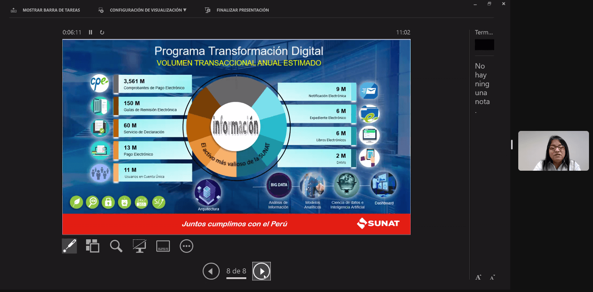Viewport: 593px width, 292px height.
Task: Click the green S/ currency icon
Action: tap(159, 202)
